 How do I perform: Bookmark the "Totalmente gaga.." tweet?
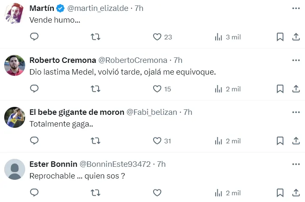click(280, 141)
